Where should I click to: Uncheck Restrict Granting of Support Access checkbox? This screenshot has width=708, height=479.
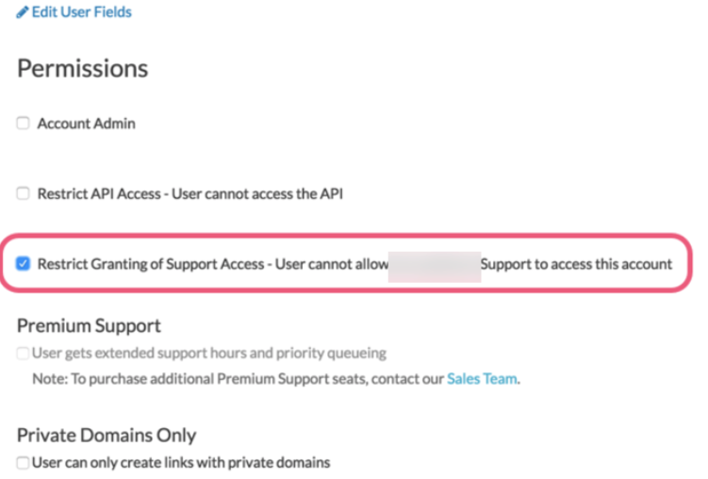[23, 263]
